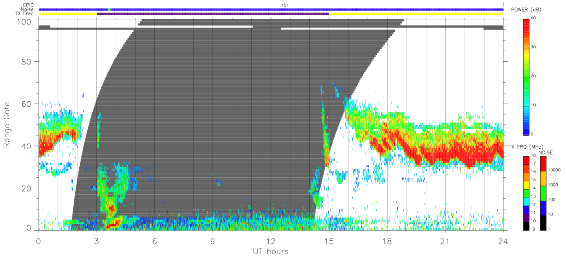Click the 'UT hours' x-axis title
566x261 pixels.
tap(271, 252)
